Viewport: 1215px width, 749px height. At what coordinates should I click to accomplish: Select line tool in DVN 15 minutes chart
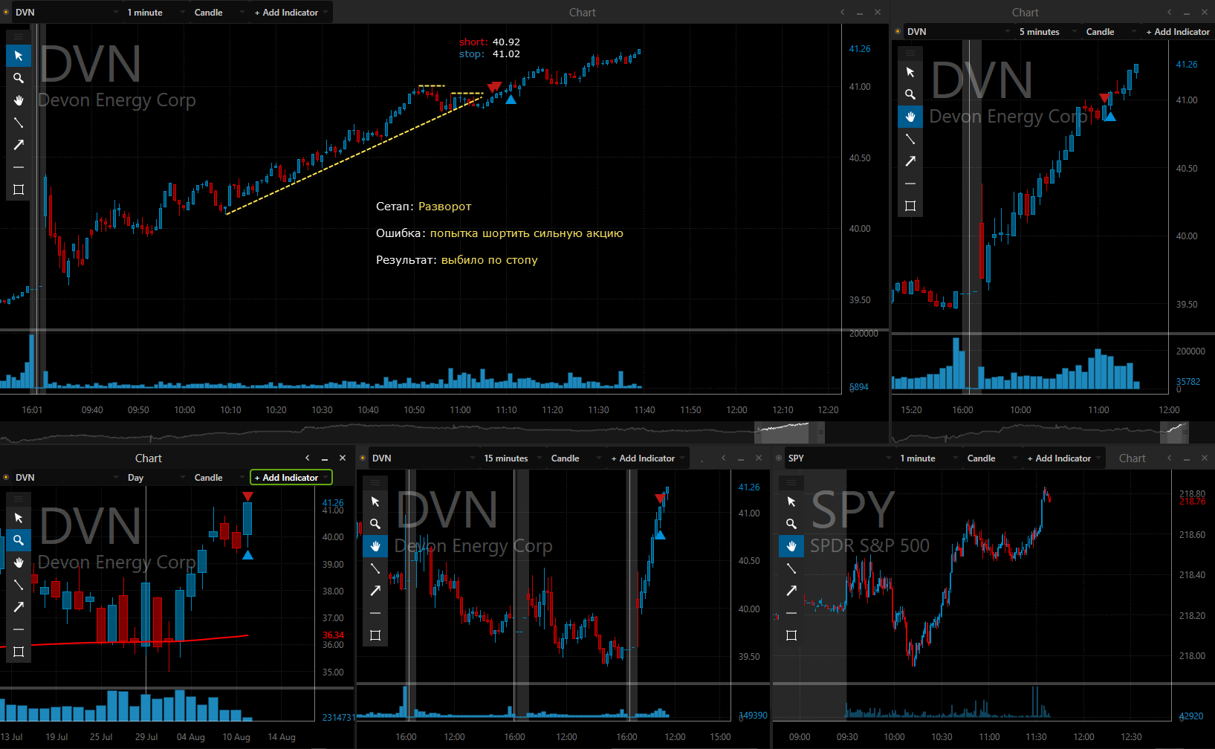(x=375, y=568)
